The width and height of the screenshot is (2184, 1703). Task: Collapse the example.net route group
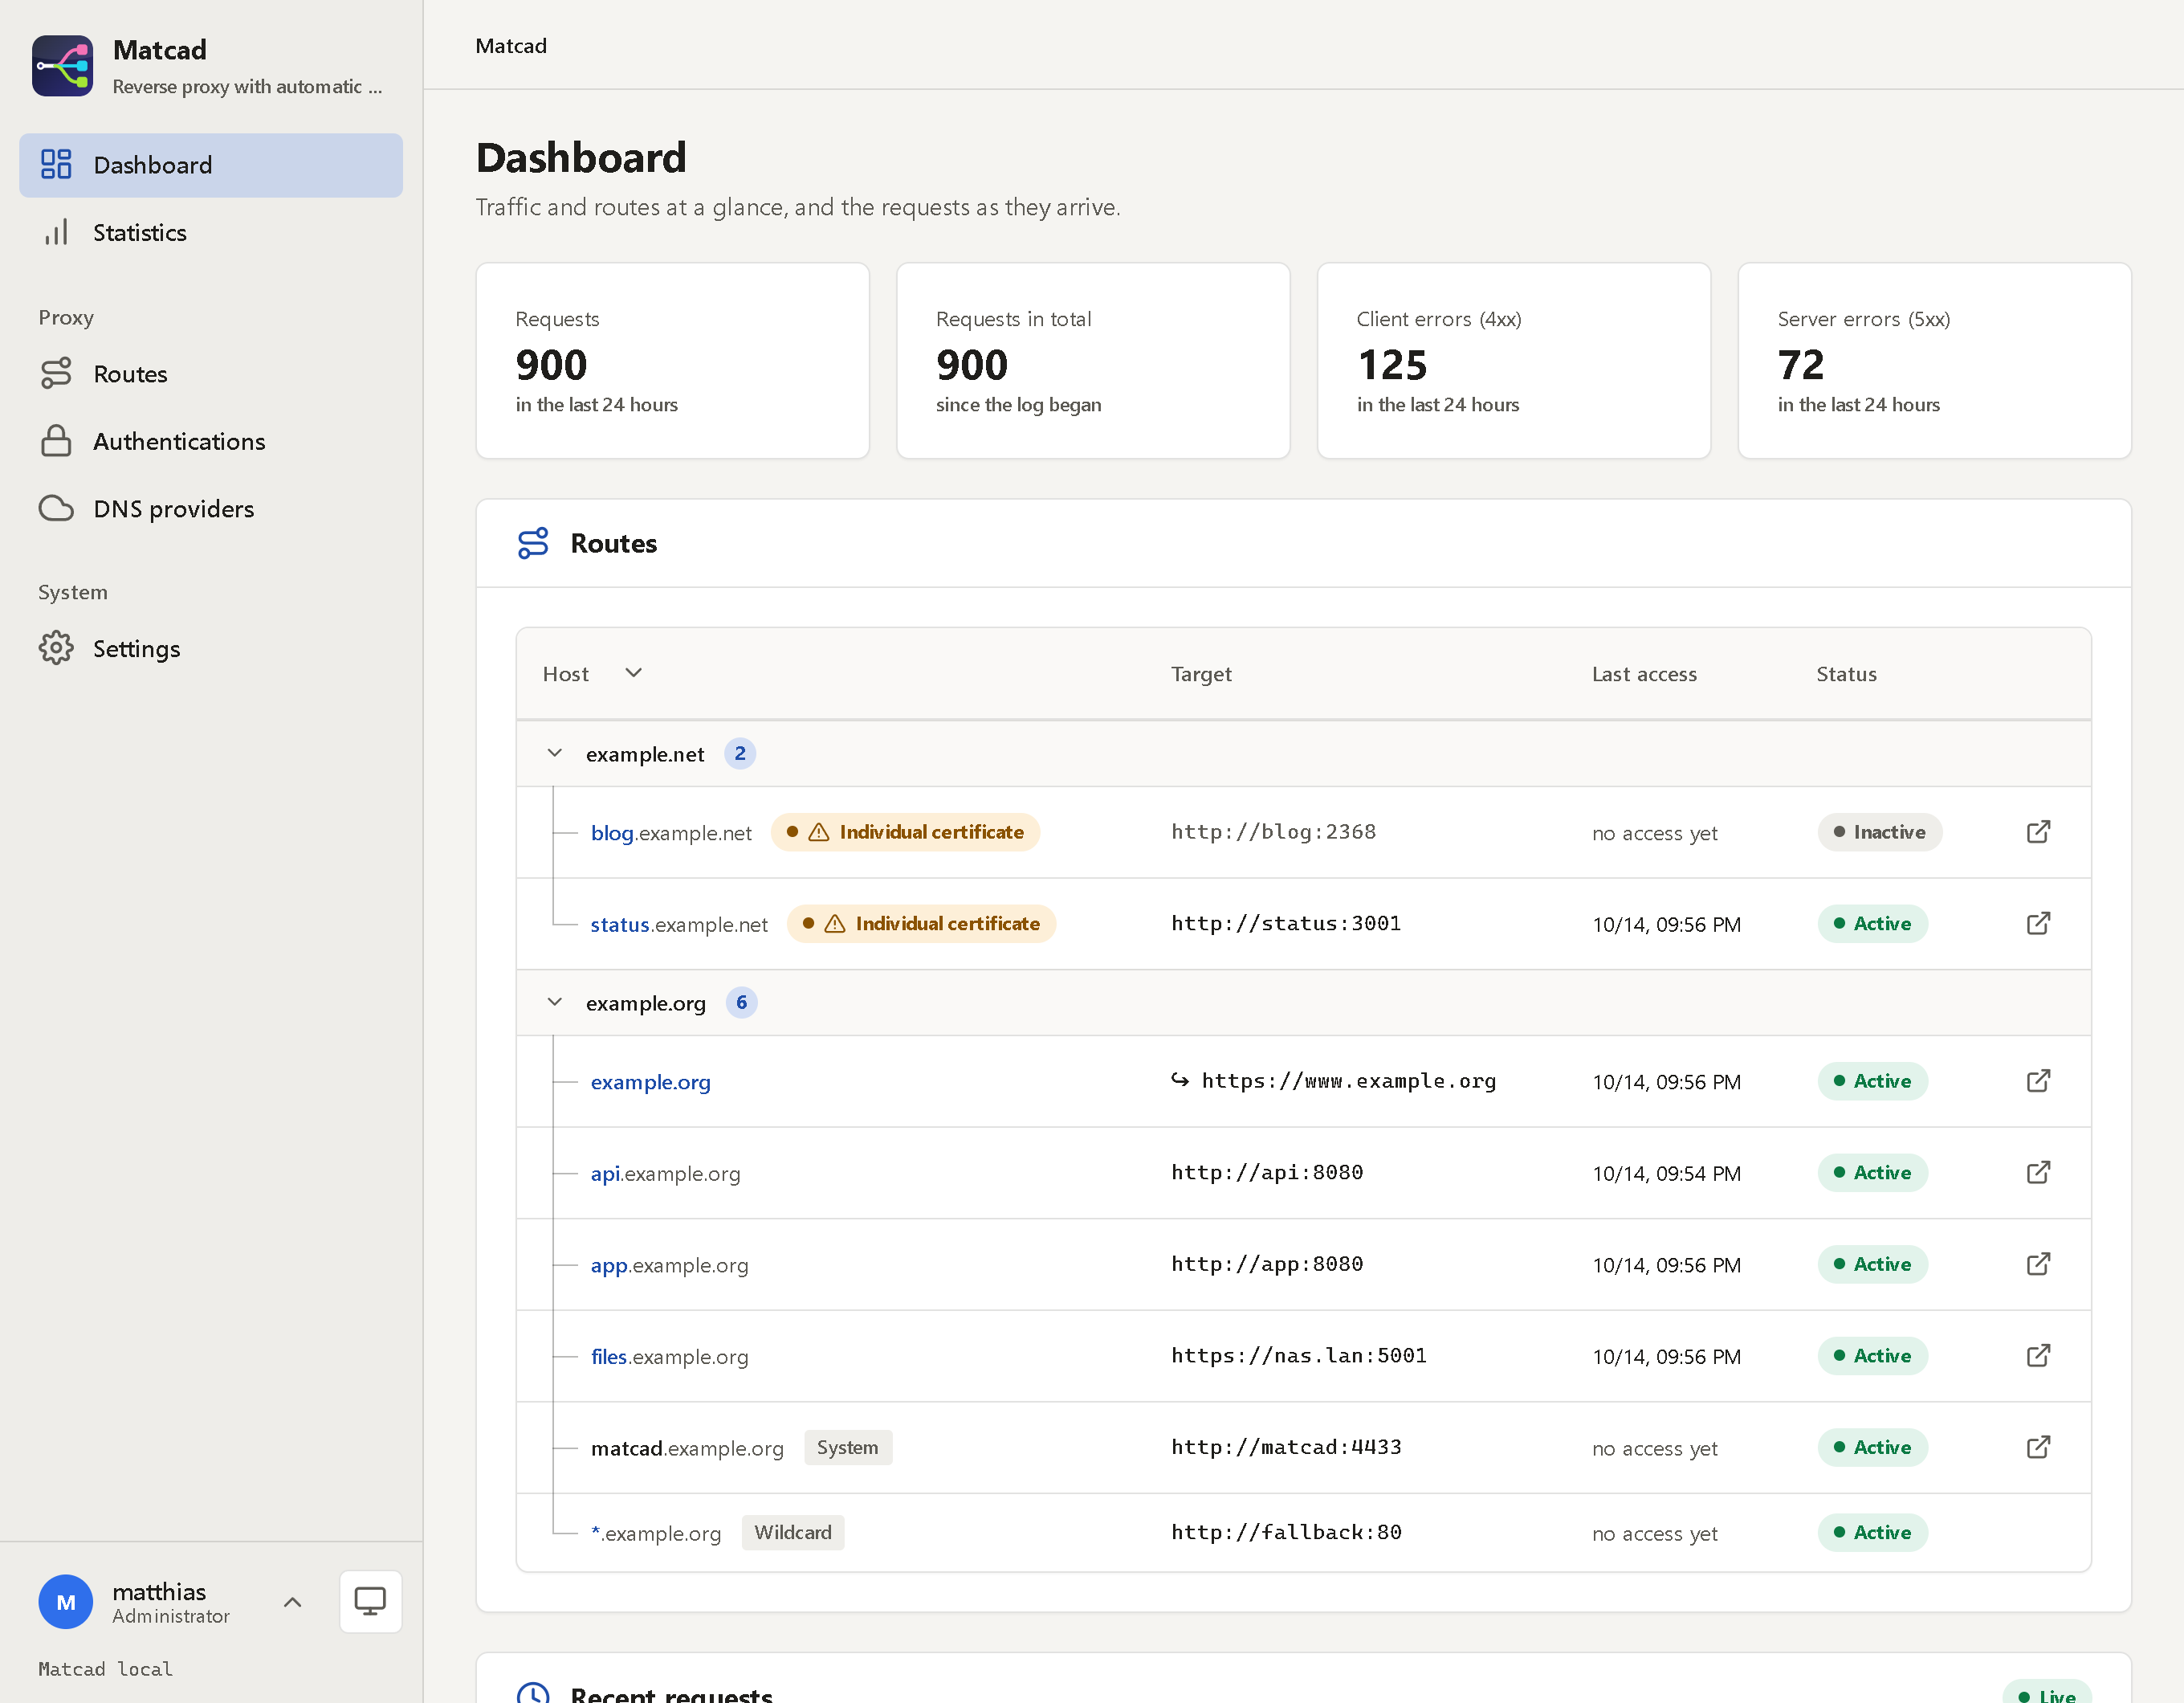pyautogui.click(x=555, y=753)
